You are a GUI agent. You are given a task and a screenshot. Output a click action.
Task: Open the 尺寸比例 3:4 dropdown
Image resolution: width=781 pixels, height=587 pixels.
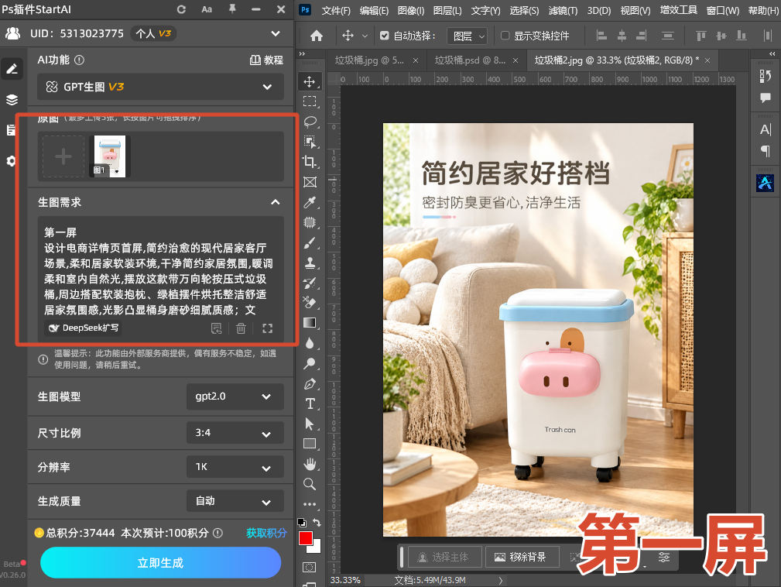[235, 433]
